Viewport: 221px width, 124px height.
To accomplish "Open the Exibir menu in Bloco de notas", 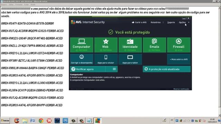I will tap(26, 4).
